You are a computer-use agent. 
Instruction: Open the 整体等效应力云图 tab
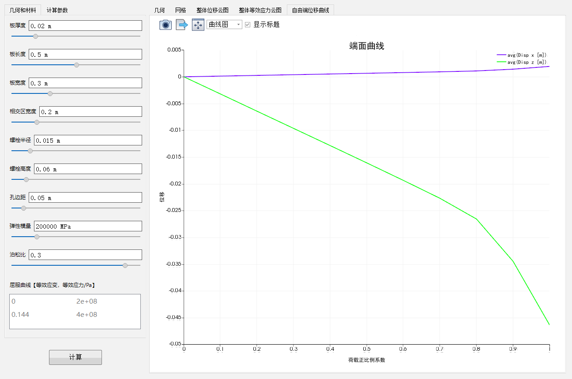point(260,10)
